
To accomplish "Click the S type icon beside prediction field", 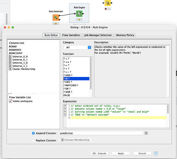I will pos(146,133).
